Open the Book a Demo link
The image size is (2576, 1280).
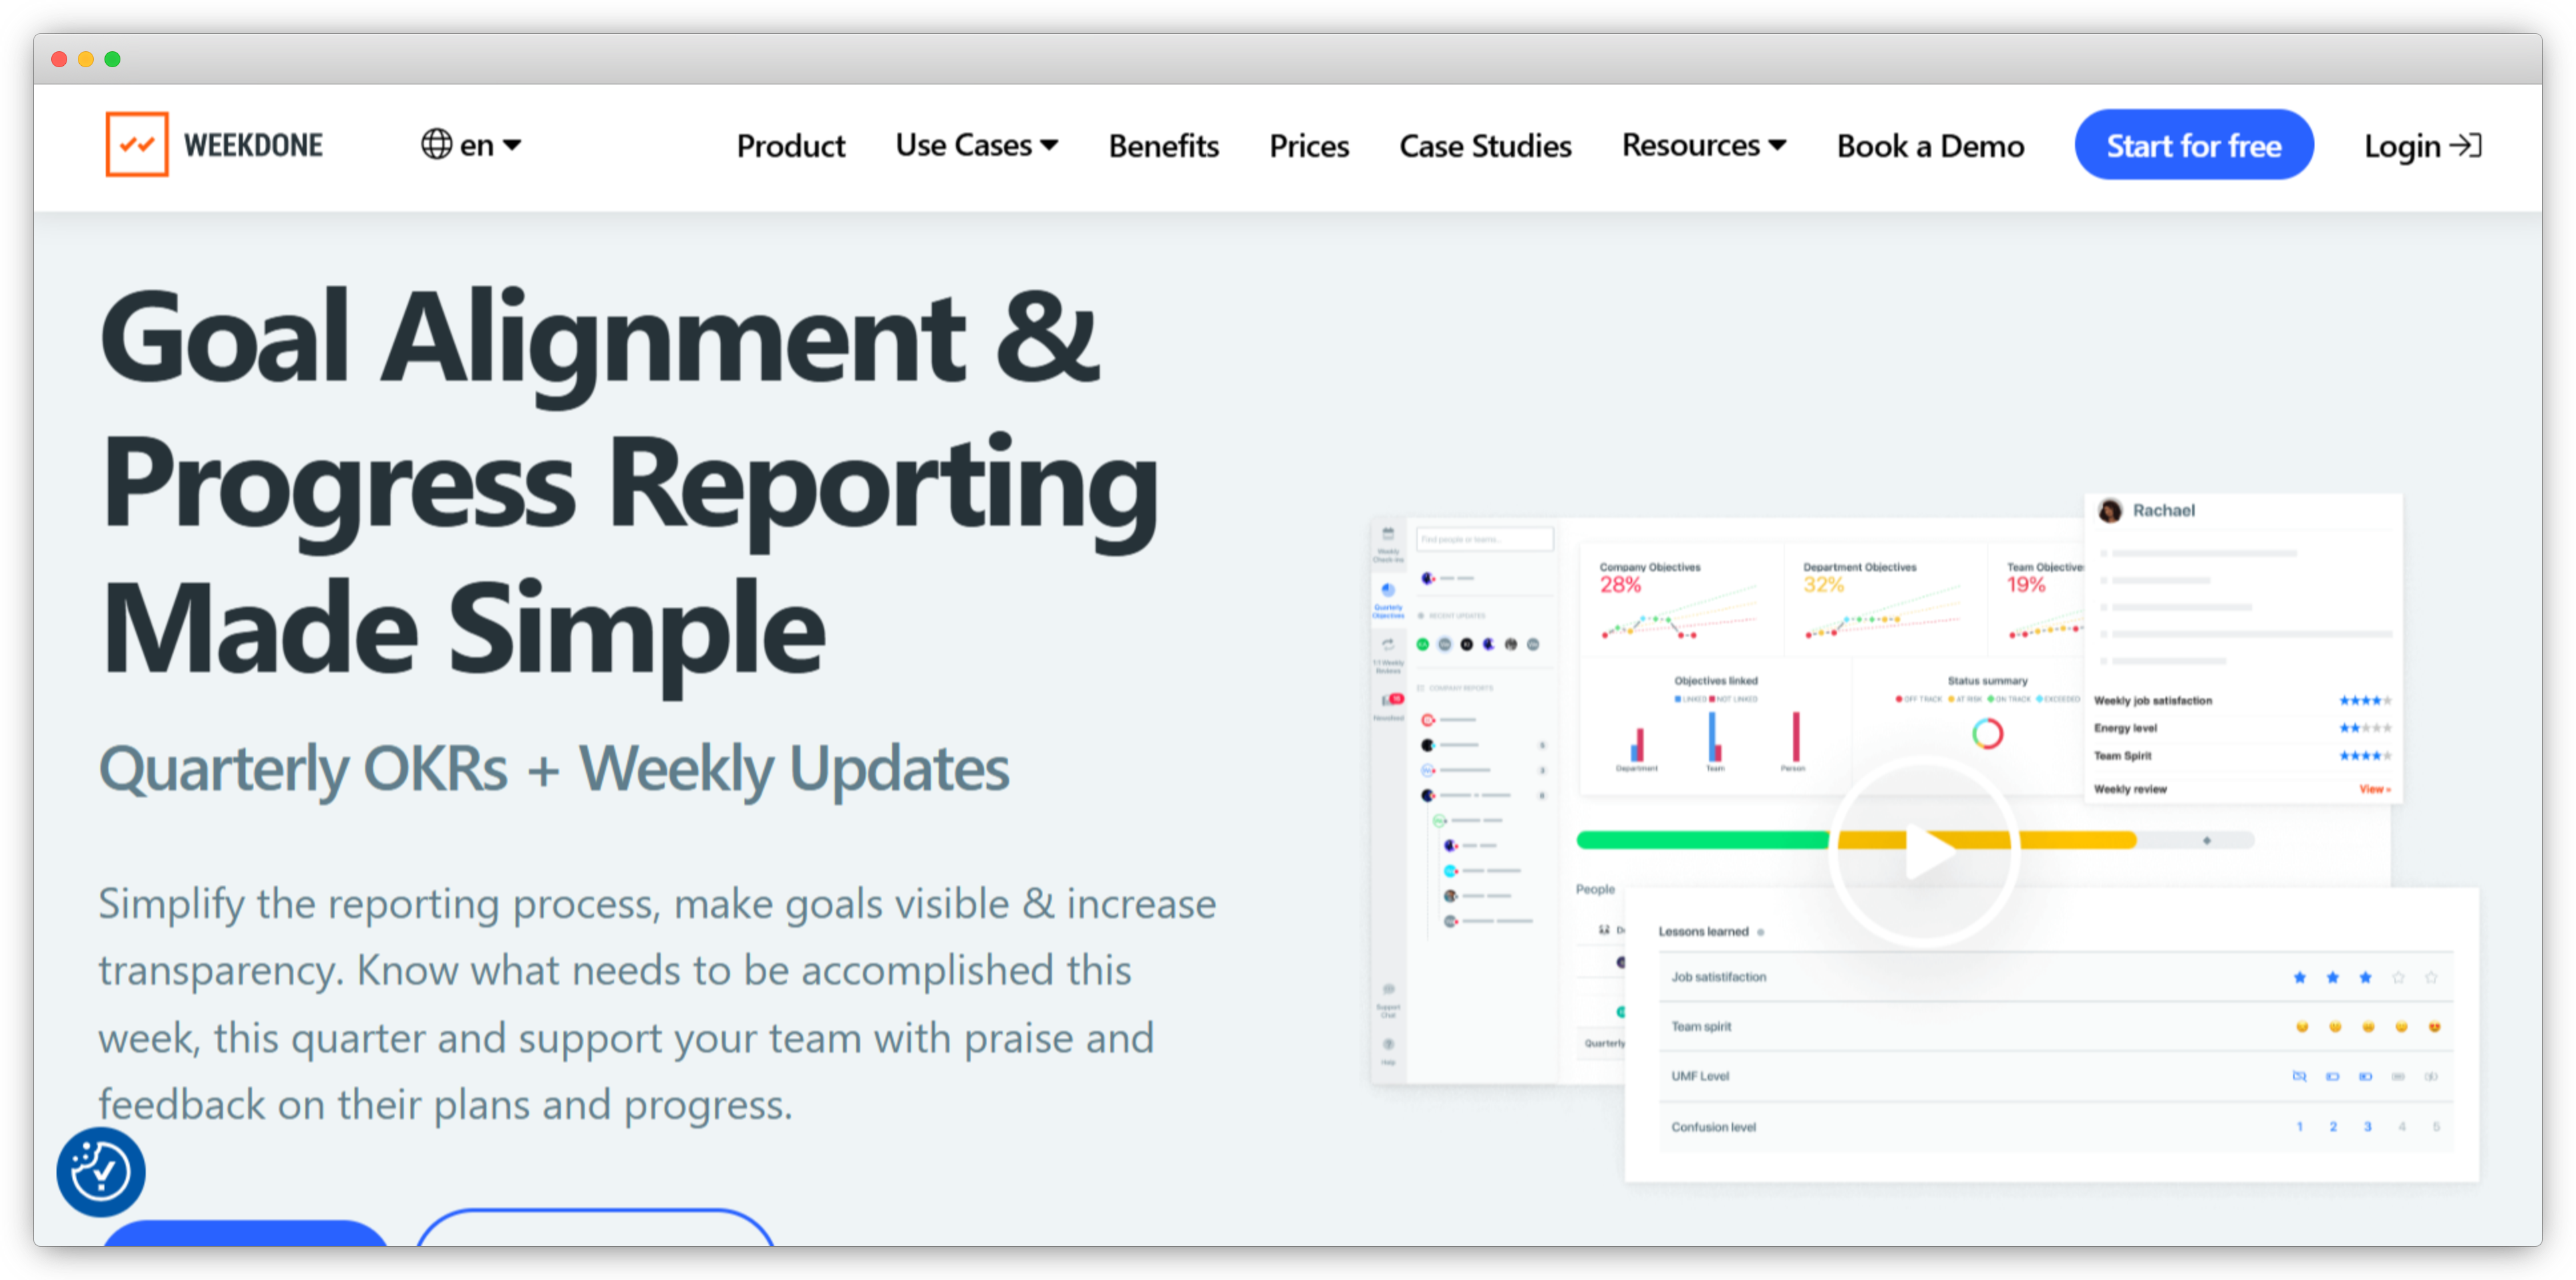1930,146
